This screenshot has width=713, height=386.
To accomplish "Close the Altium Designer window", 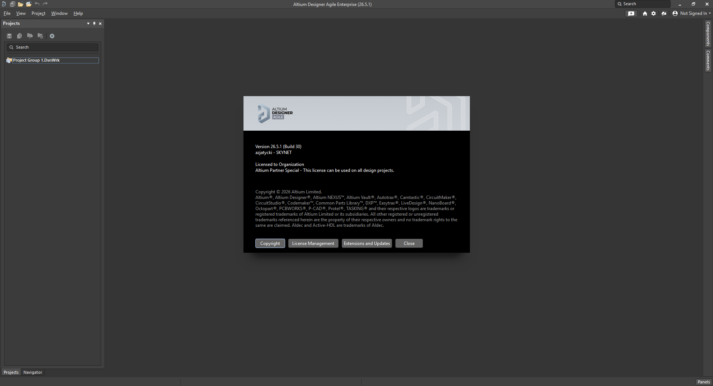I will click(707, 4).
